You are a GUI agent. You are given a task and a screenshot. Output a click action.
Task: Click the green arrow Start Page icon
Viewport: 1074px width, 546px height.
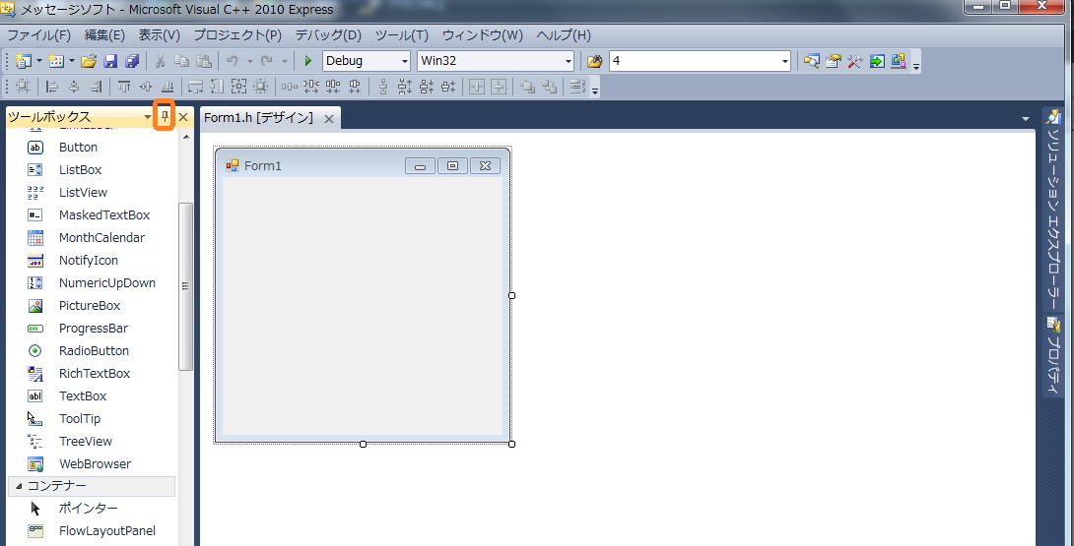pyautogui.click(x=877, y=61)
